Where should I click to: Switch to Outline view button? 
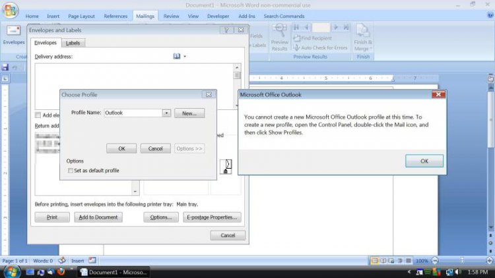(x=400, y=261)
